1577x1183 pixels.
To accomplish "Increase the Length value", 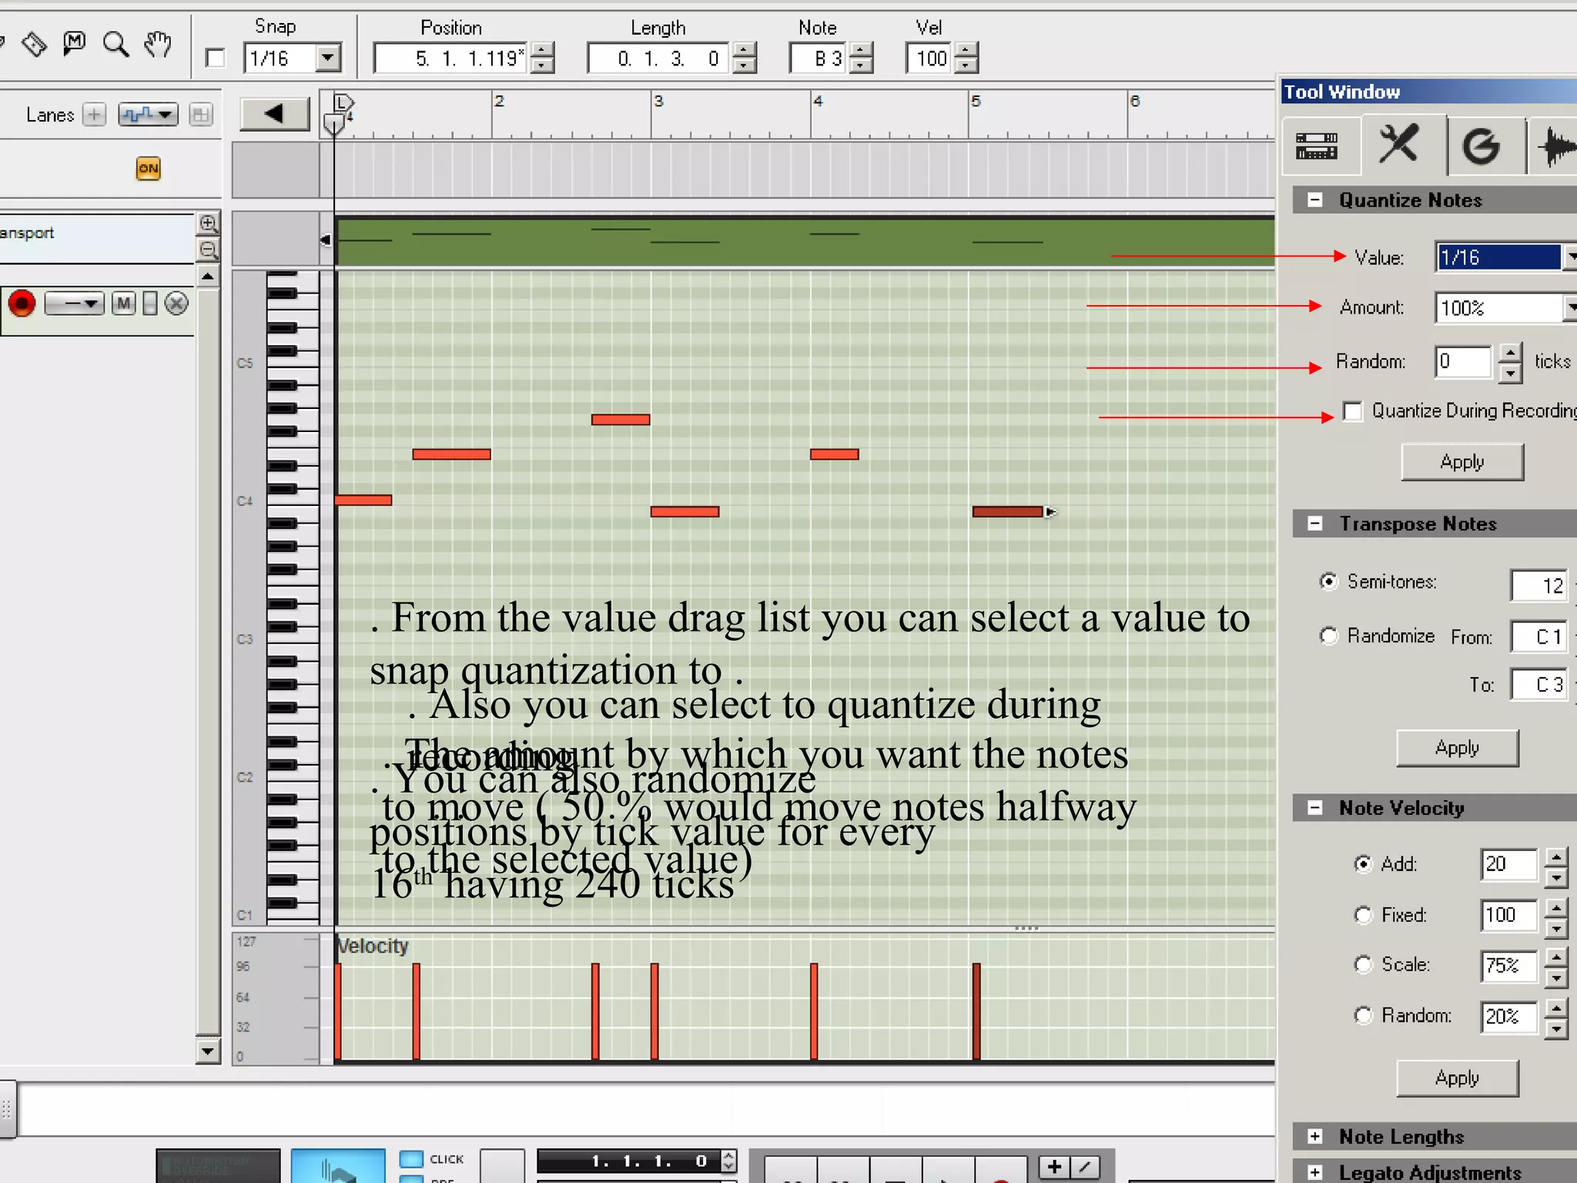I will tap(744, 51).
